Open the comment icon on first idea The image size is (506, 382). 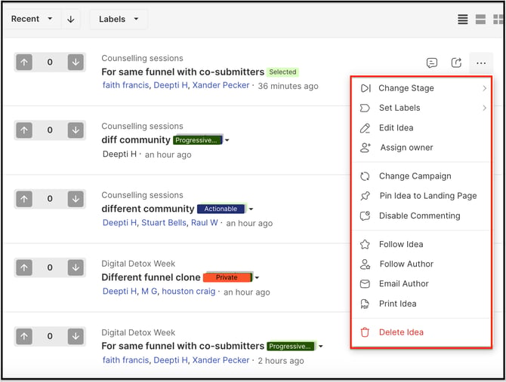[x=432, y=63]
